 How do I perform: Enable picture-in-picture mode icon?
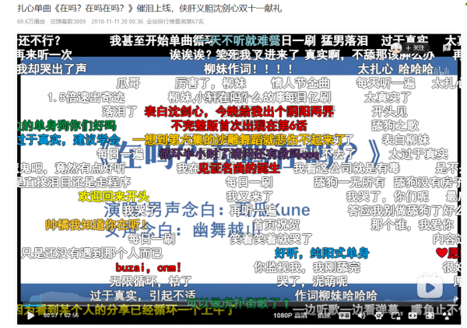[x=396, y=316]
